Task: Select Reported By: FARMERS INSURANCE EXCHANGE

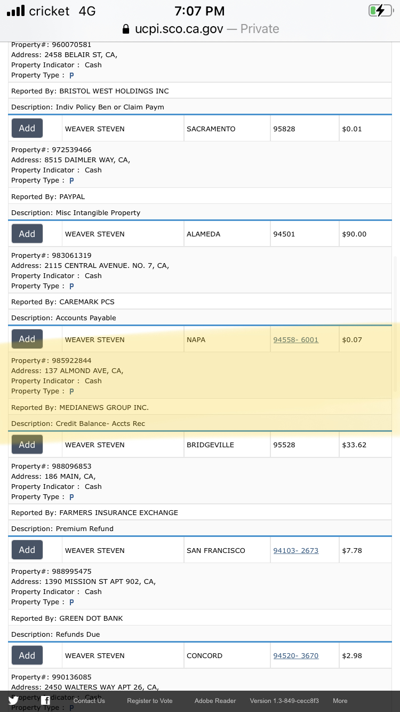Action: [95, 513]
